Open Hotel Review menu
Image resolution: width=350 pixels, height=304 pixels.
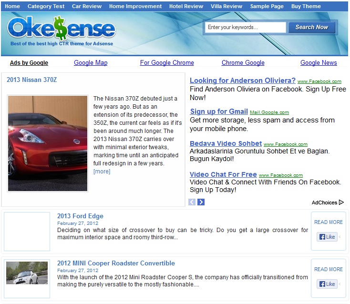186,6
